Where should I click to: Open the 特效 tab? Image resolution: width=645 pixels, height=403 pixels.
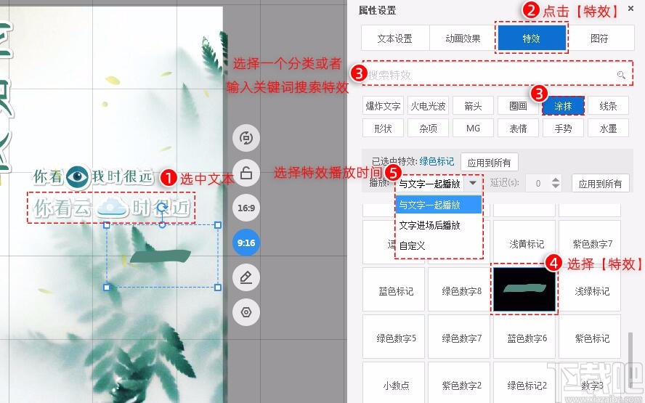point(531,38)
